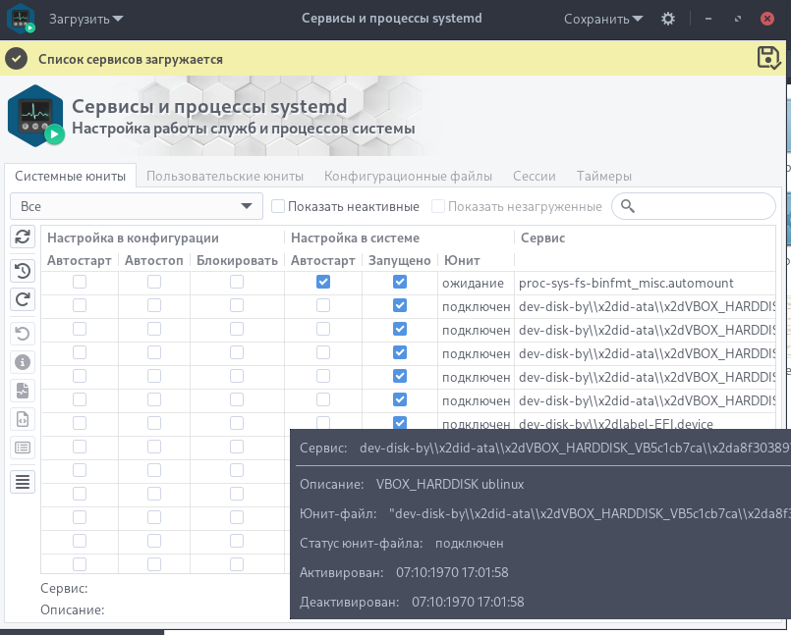Click the code file icon in sidebar
This screenshot has width=791, height=635.
[x=23, y=419]
